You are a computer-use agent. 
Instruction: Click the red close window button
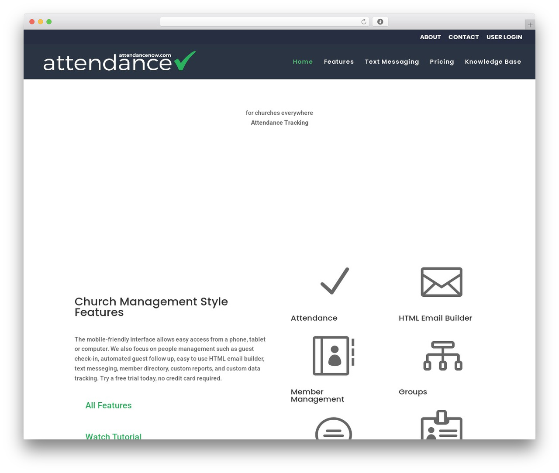32,22
